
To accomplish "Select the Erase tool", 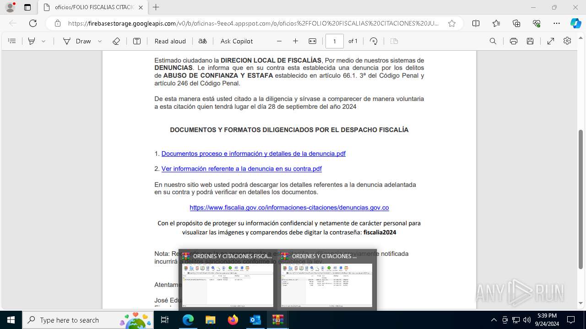I will click(116, 41).
